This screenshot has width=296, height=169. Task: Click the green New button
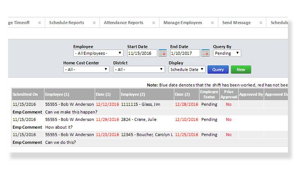click(x=241, y=69)
